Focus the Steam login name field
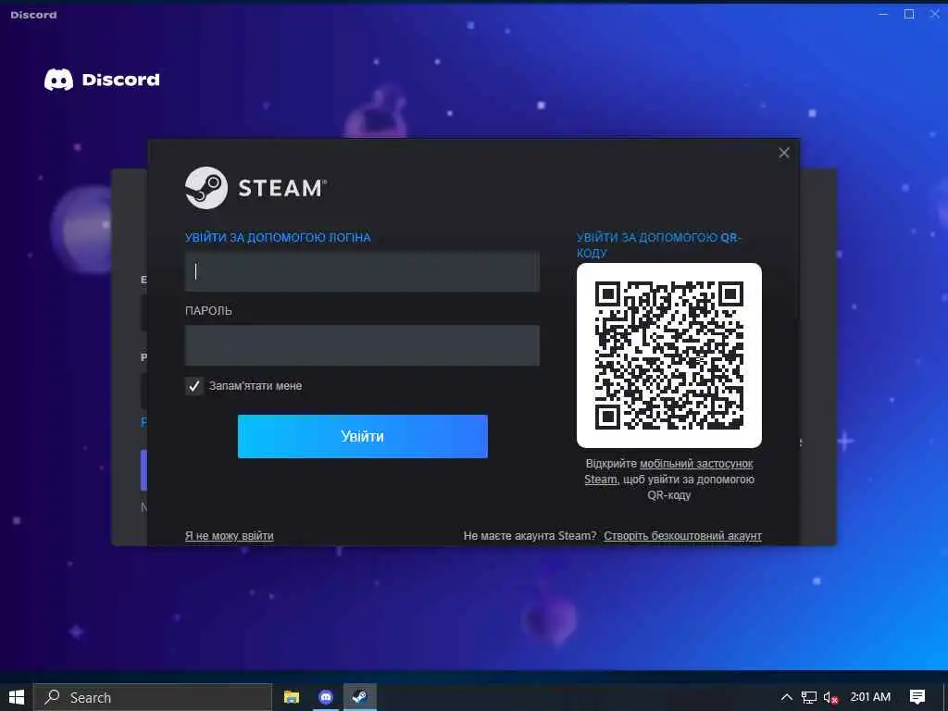948x711 pixels. point(362,271)
